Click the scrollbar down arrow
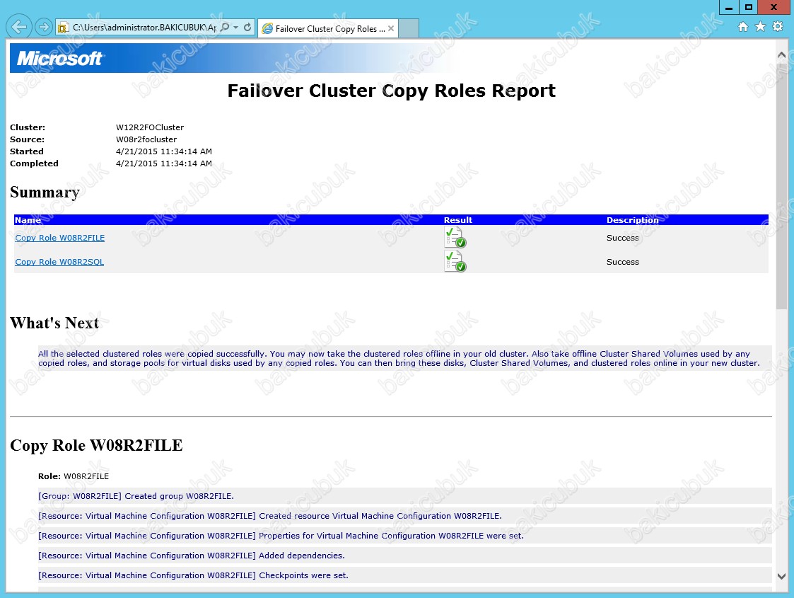Viewport: 794px width, 598px height. [x=781, y=576]
